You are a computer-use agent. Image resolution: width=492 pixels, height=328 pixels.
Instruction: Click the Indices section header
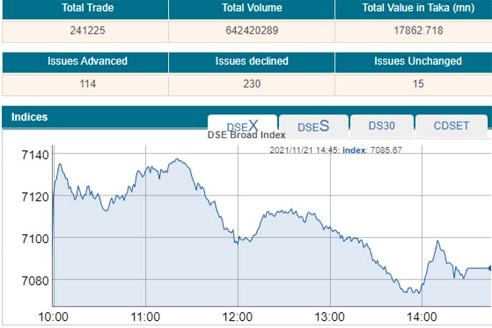click(x=30, y=117)
